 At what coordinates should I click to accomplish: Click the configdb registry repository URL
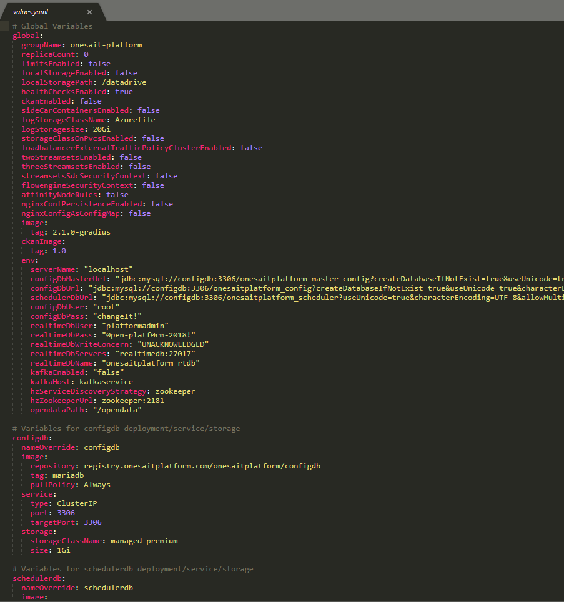click(x=202, y=466)
